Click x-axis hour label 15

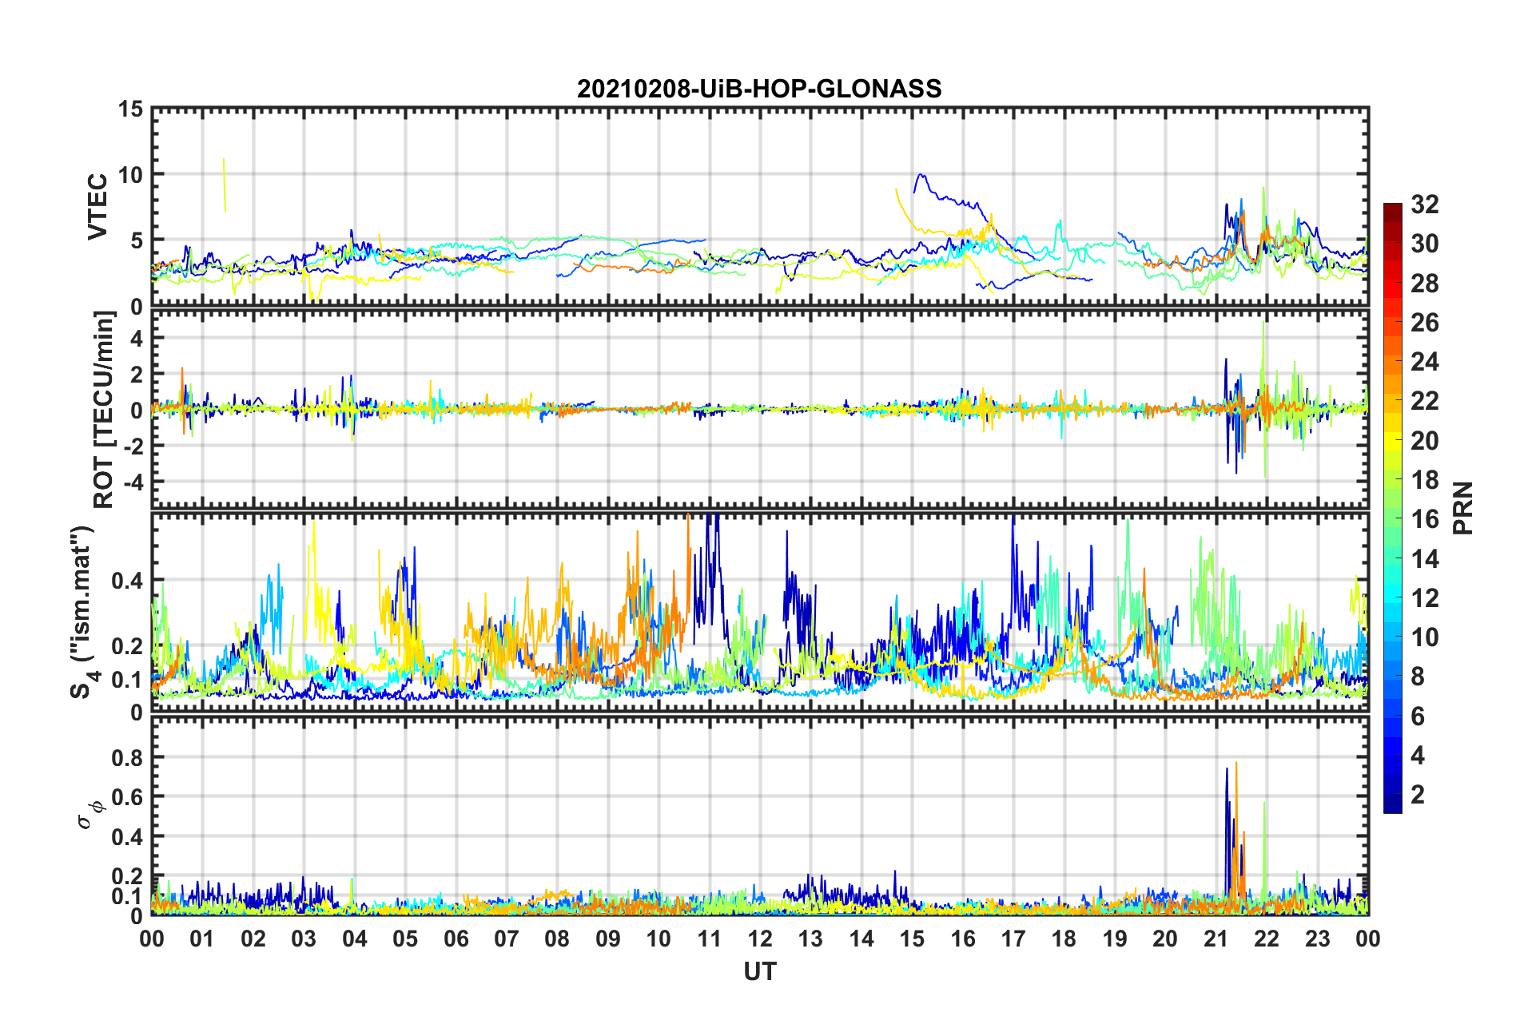pyautogui.click(x=912, y=939)
